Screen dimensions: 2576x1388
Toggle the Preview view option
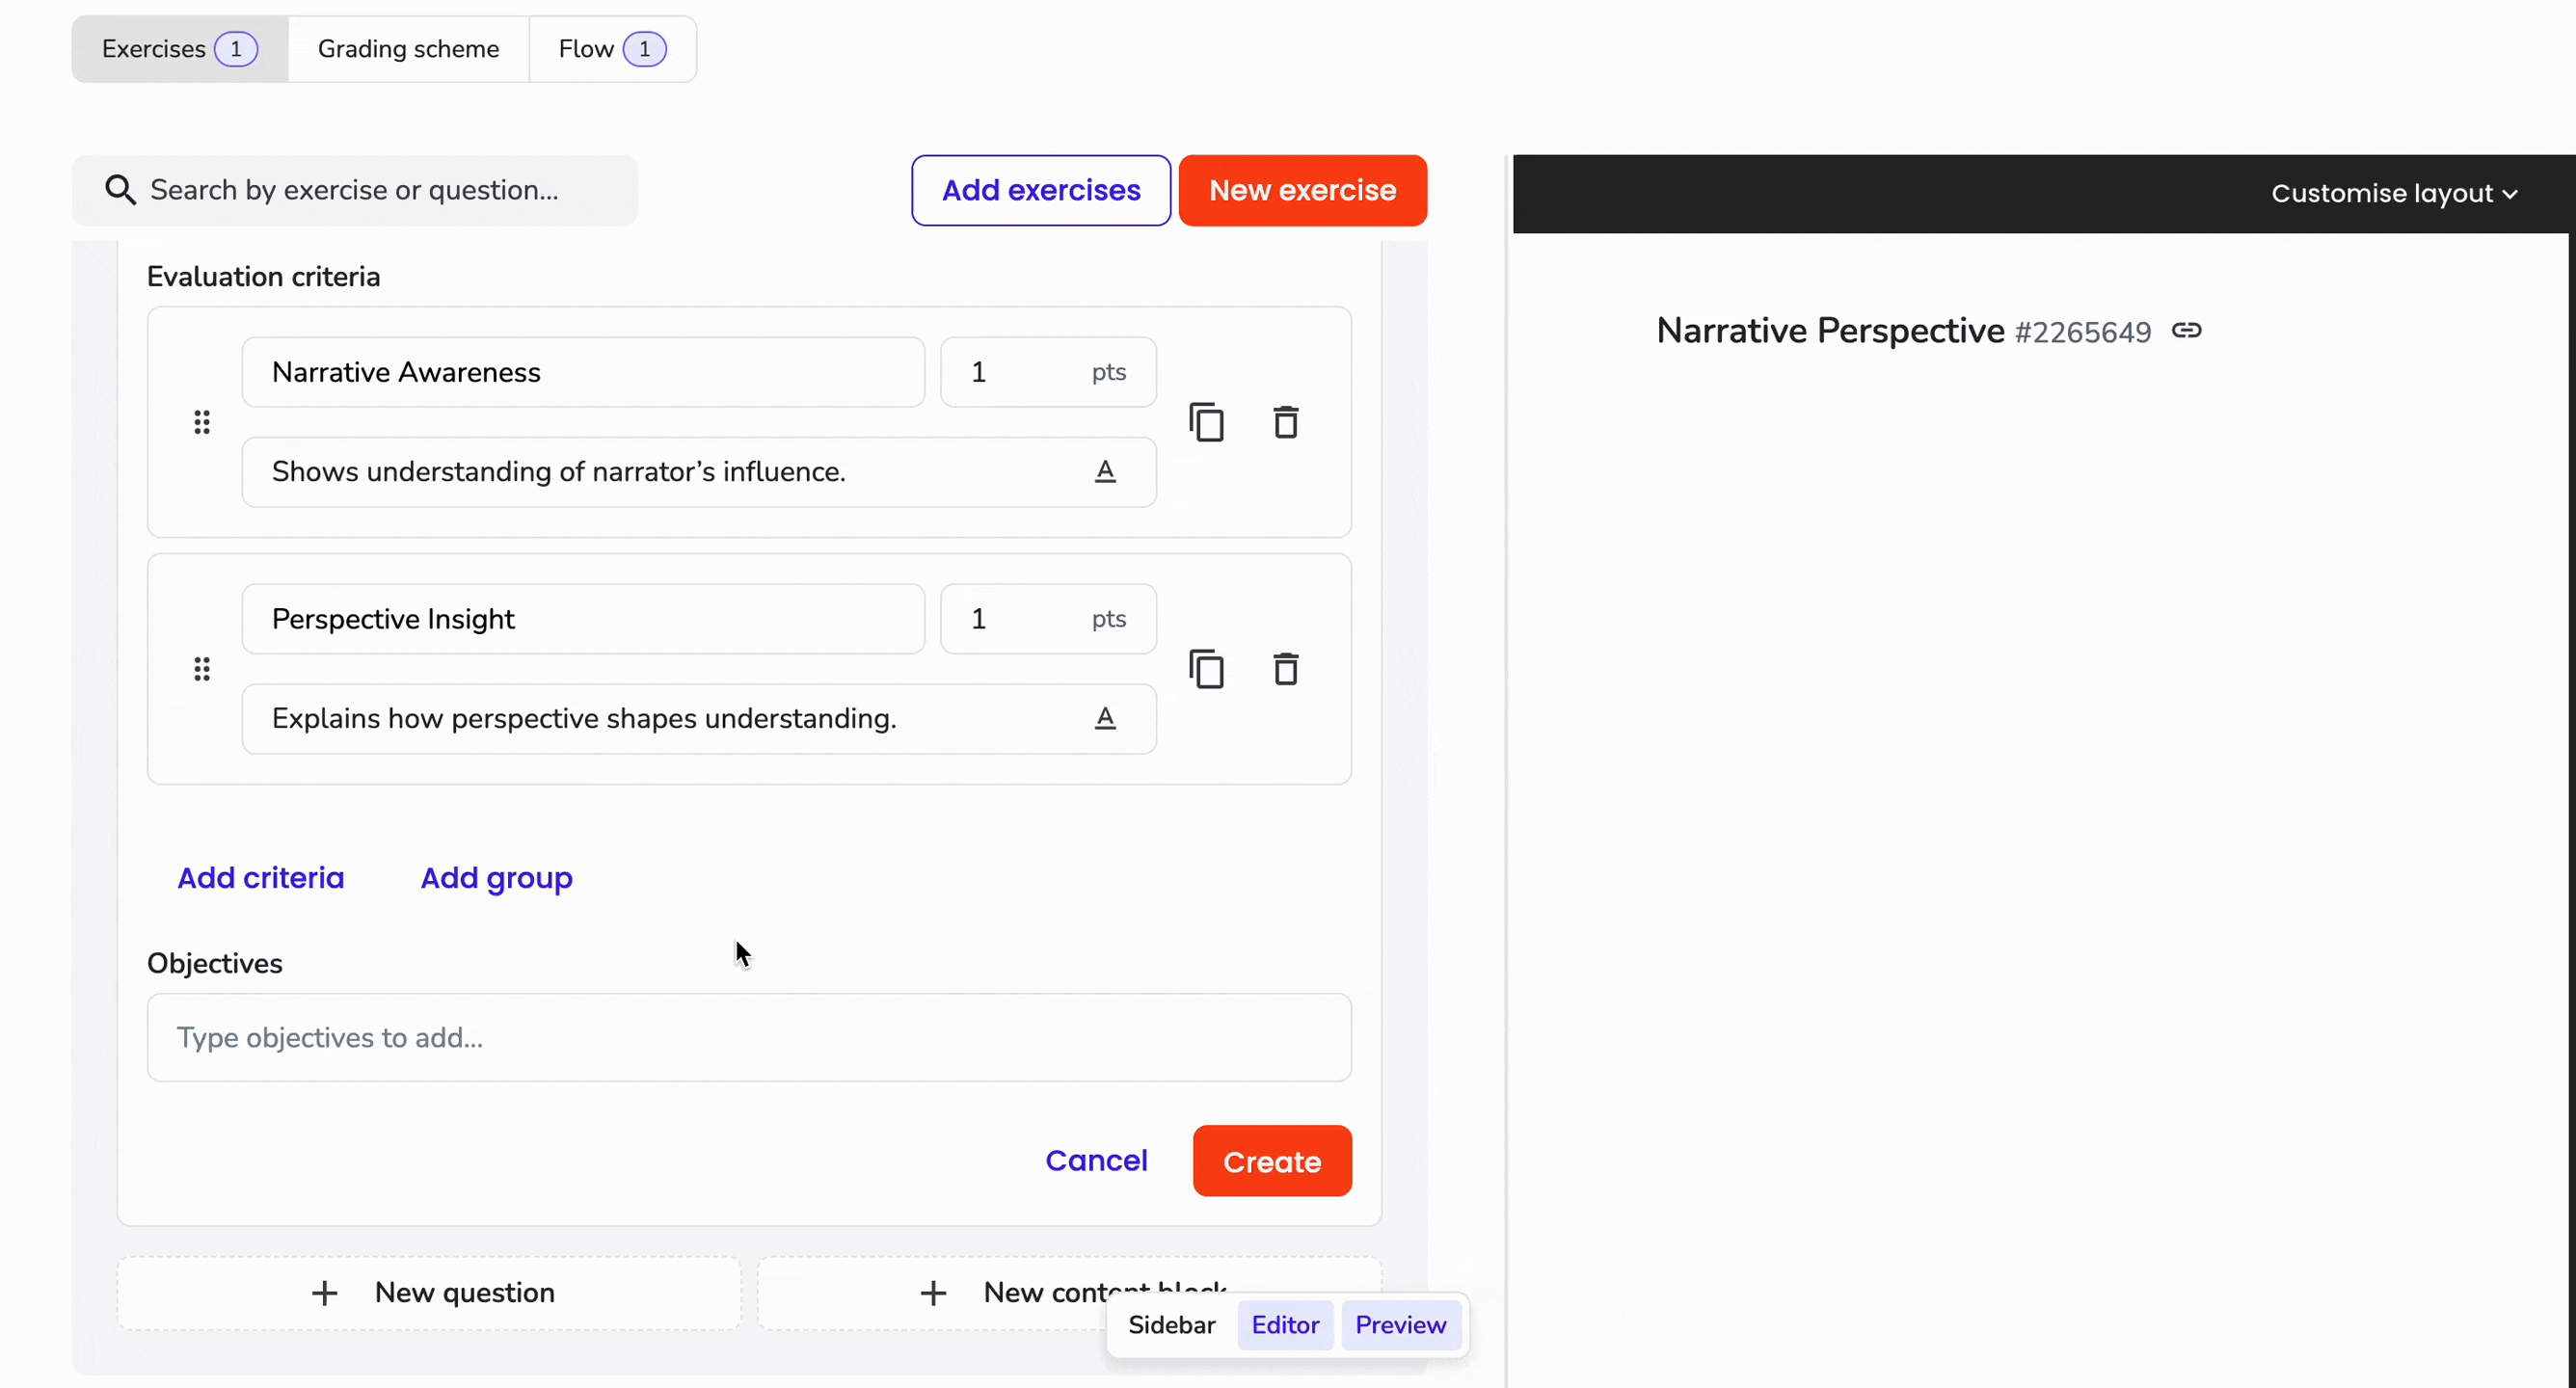coord(1400,1325)
